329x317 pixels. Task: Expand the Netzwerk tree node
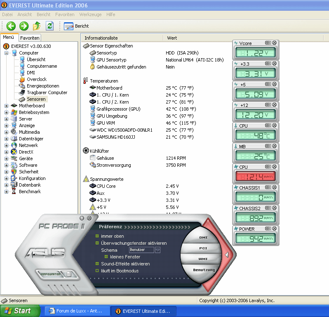point(6,145)
